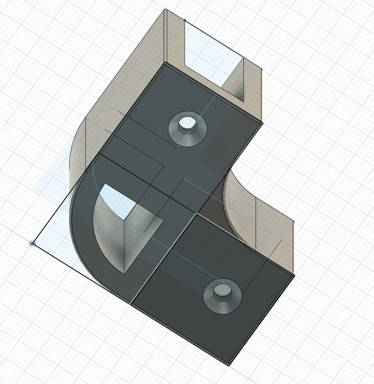Select the sketch point atop the rectangle corner
This screenshot has height=384, width=374.
(x=185, y=20)
